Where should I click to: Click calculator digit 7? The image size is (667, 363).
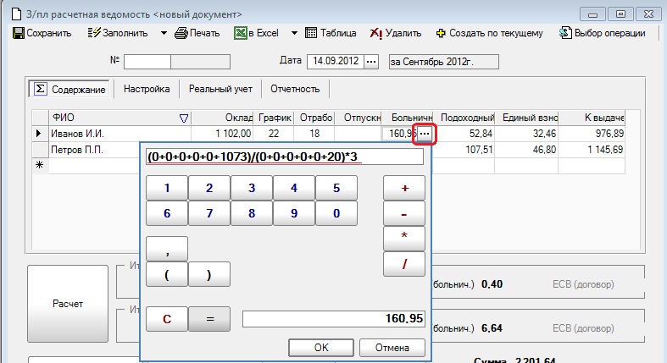[209, 213]
